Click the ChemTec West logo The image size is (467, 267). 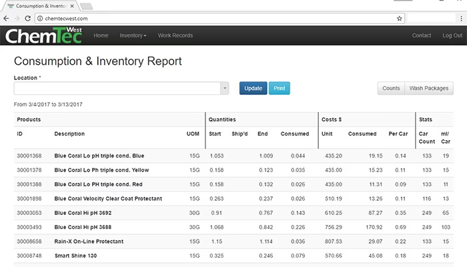(x=43, y=35)
